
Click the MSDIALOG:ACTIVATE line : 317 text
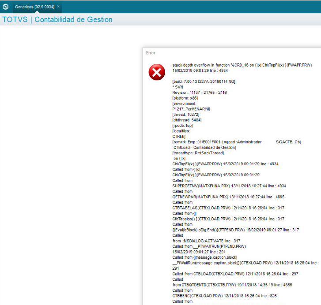(x=206, y=241)
